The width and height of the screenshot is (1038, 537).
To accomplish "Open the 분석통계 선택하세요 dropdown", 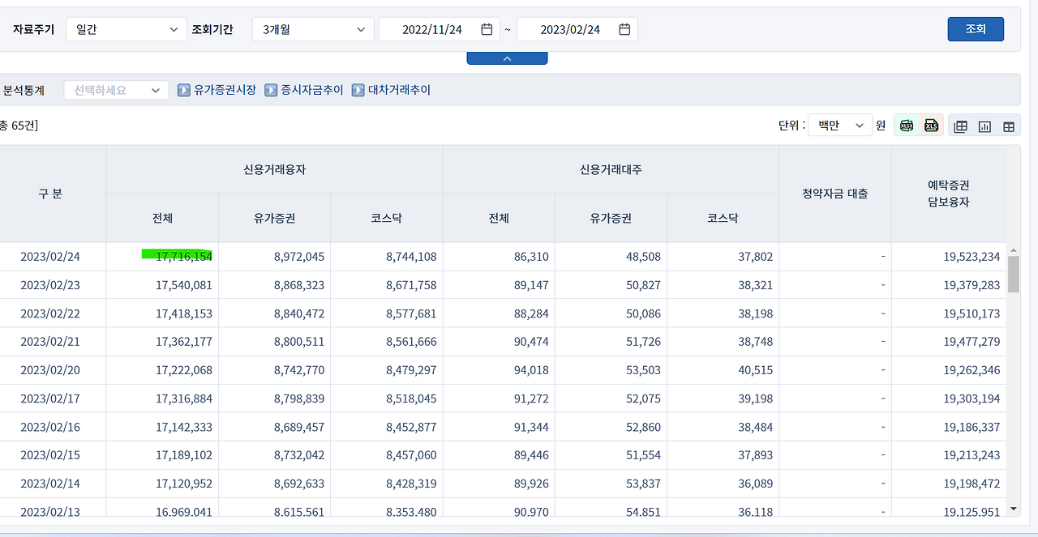I will point(116,90).
